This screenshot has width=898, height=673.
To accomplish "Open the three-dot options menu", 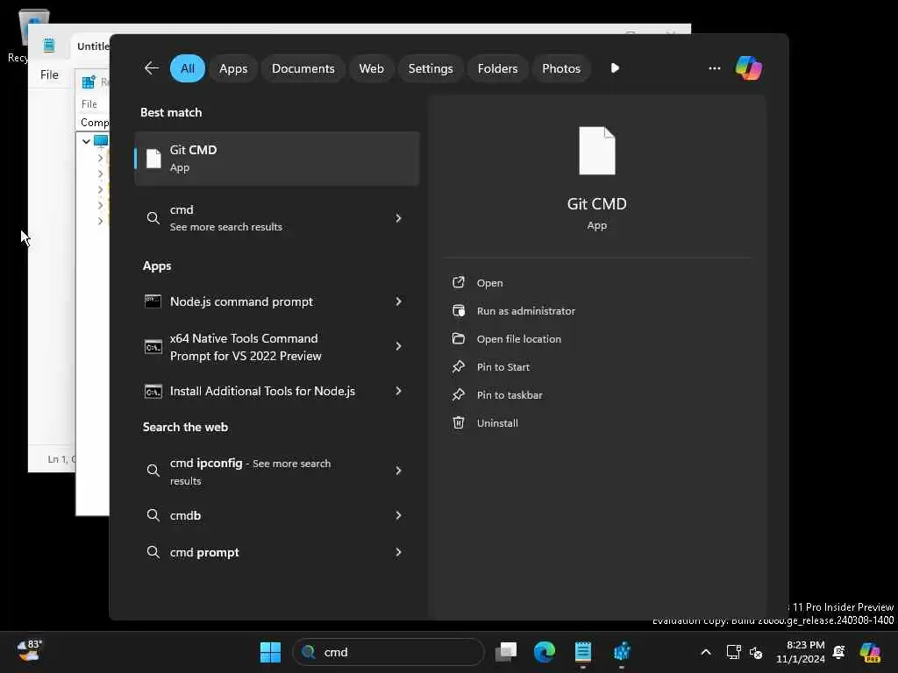I will [x=714, y=68].
